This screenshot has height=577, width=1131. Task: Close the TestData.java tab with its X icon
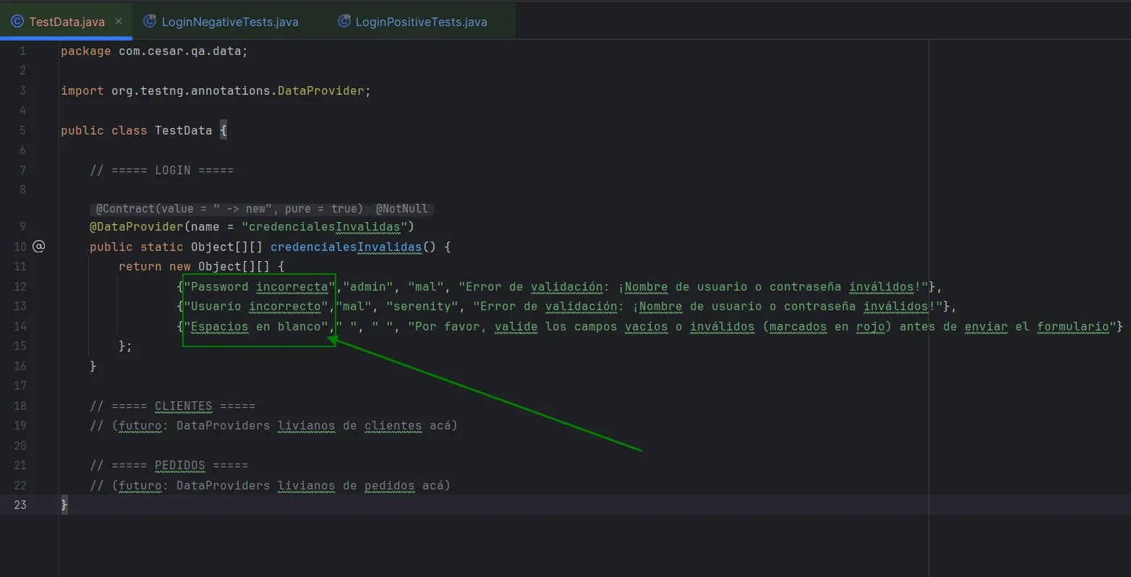[118, 21]
